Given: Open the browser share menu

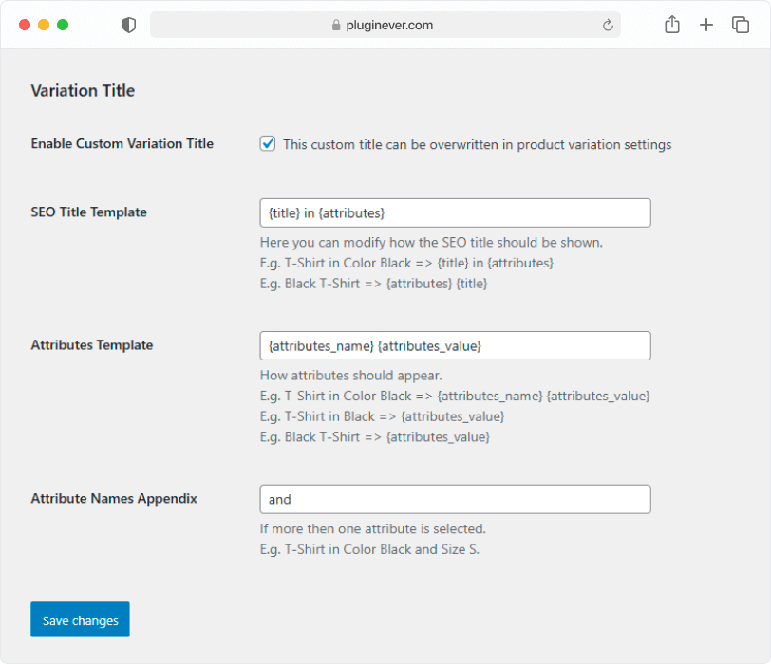Looking at the screenshot, I should coord(672,25).
